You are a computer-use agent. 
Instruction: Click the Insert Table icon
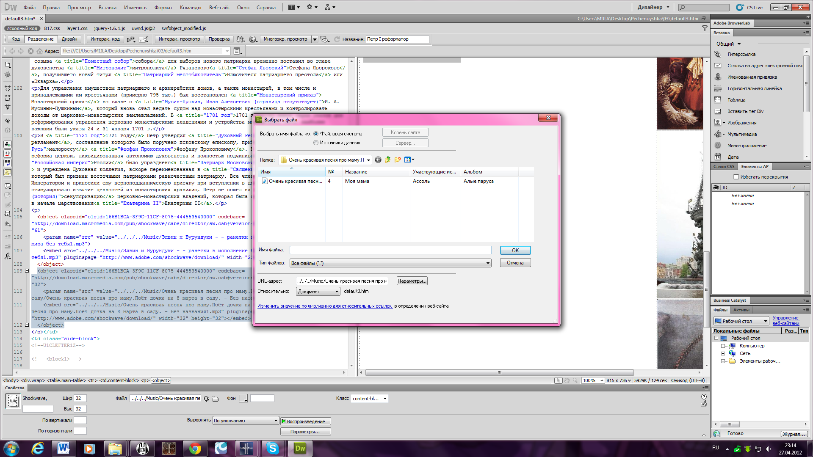click(717, 100)
